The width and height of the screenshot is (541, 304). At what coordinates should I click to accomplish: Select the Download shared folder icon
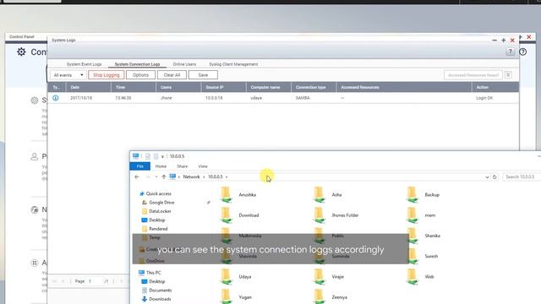click(x=226, y=215)
